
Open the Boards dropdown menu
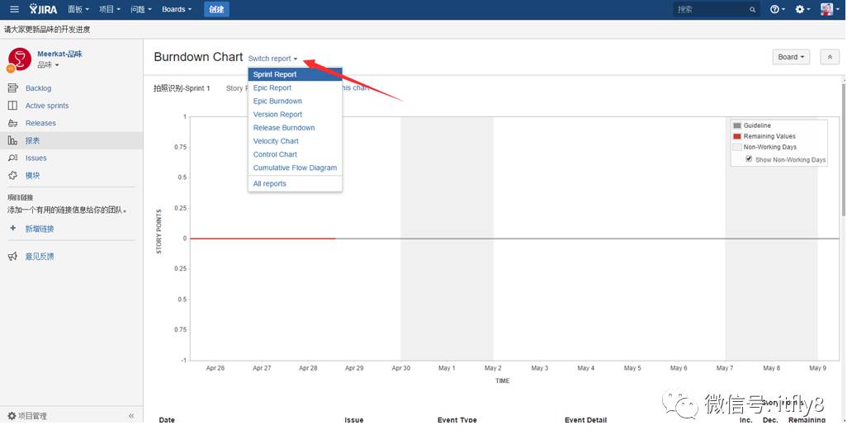[x=177, y=9]
